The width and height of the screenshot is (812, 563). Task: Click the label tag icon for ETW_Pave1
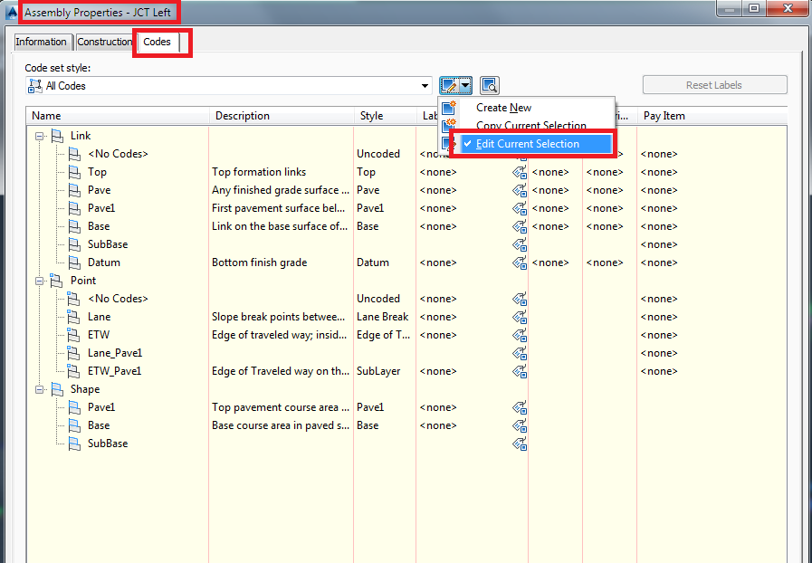coord(519,371)
